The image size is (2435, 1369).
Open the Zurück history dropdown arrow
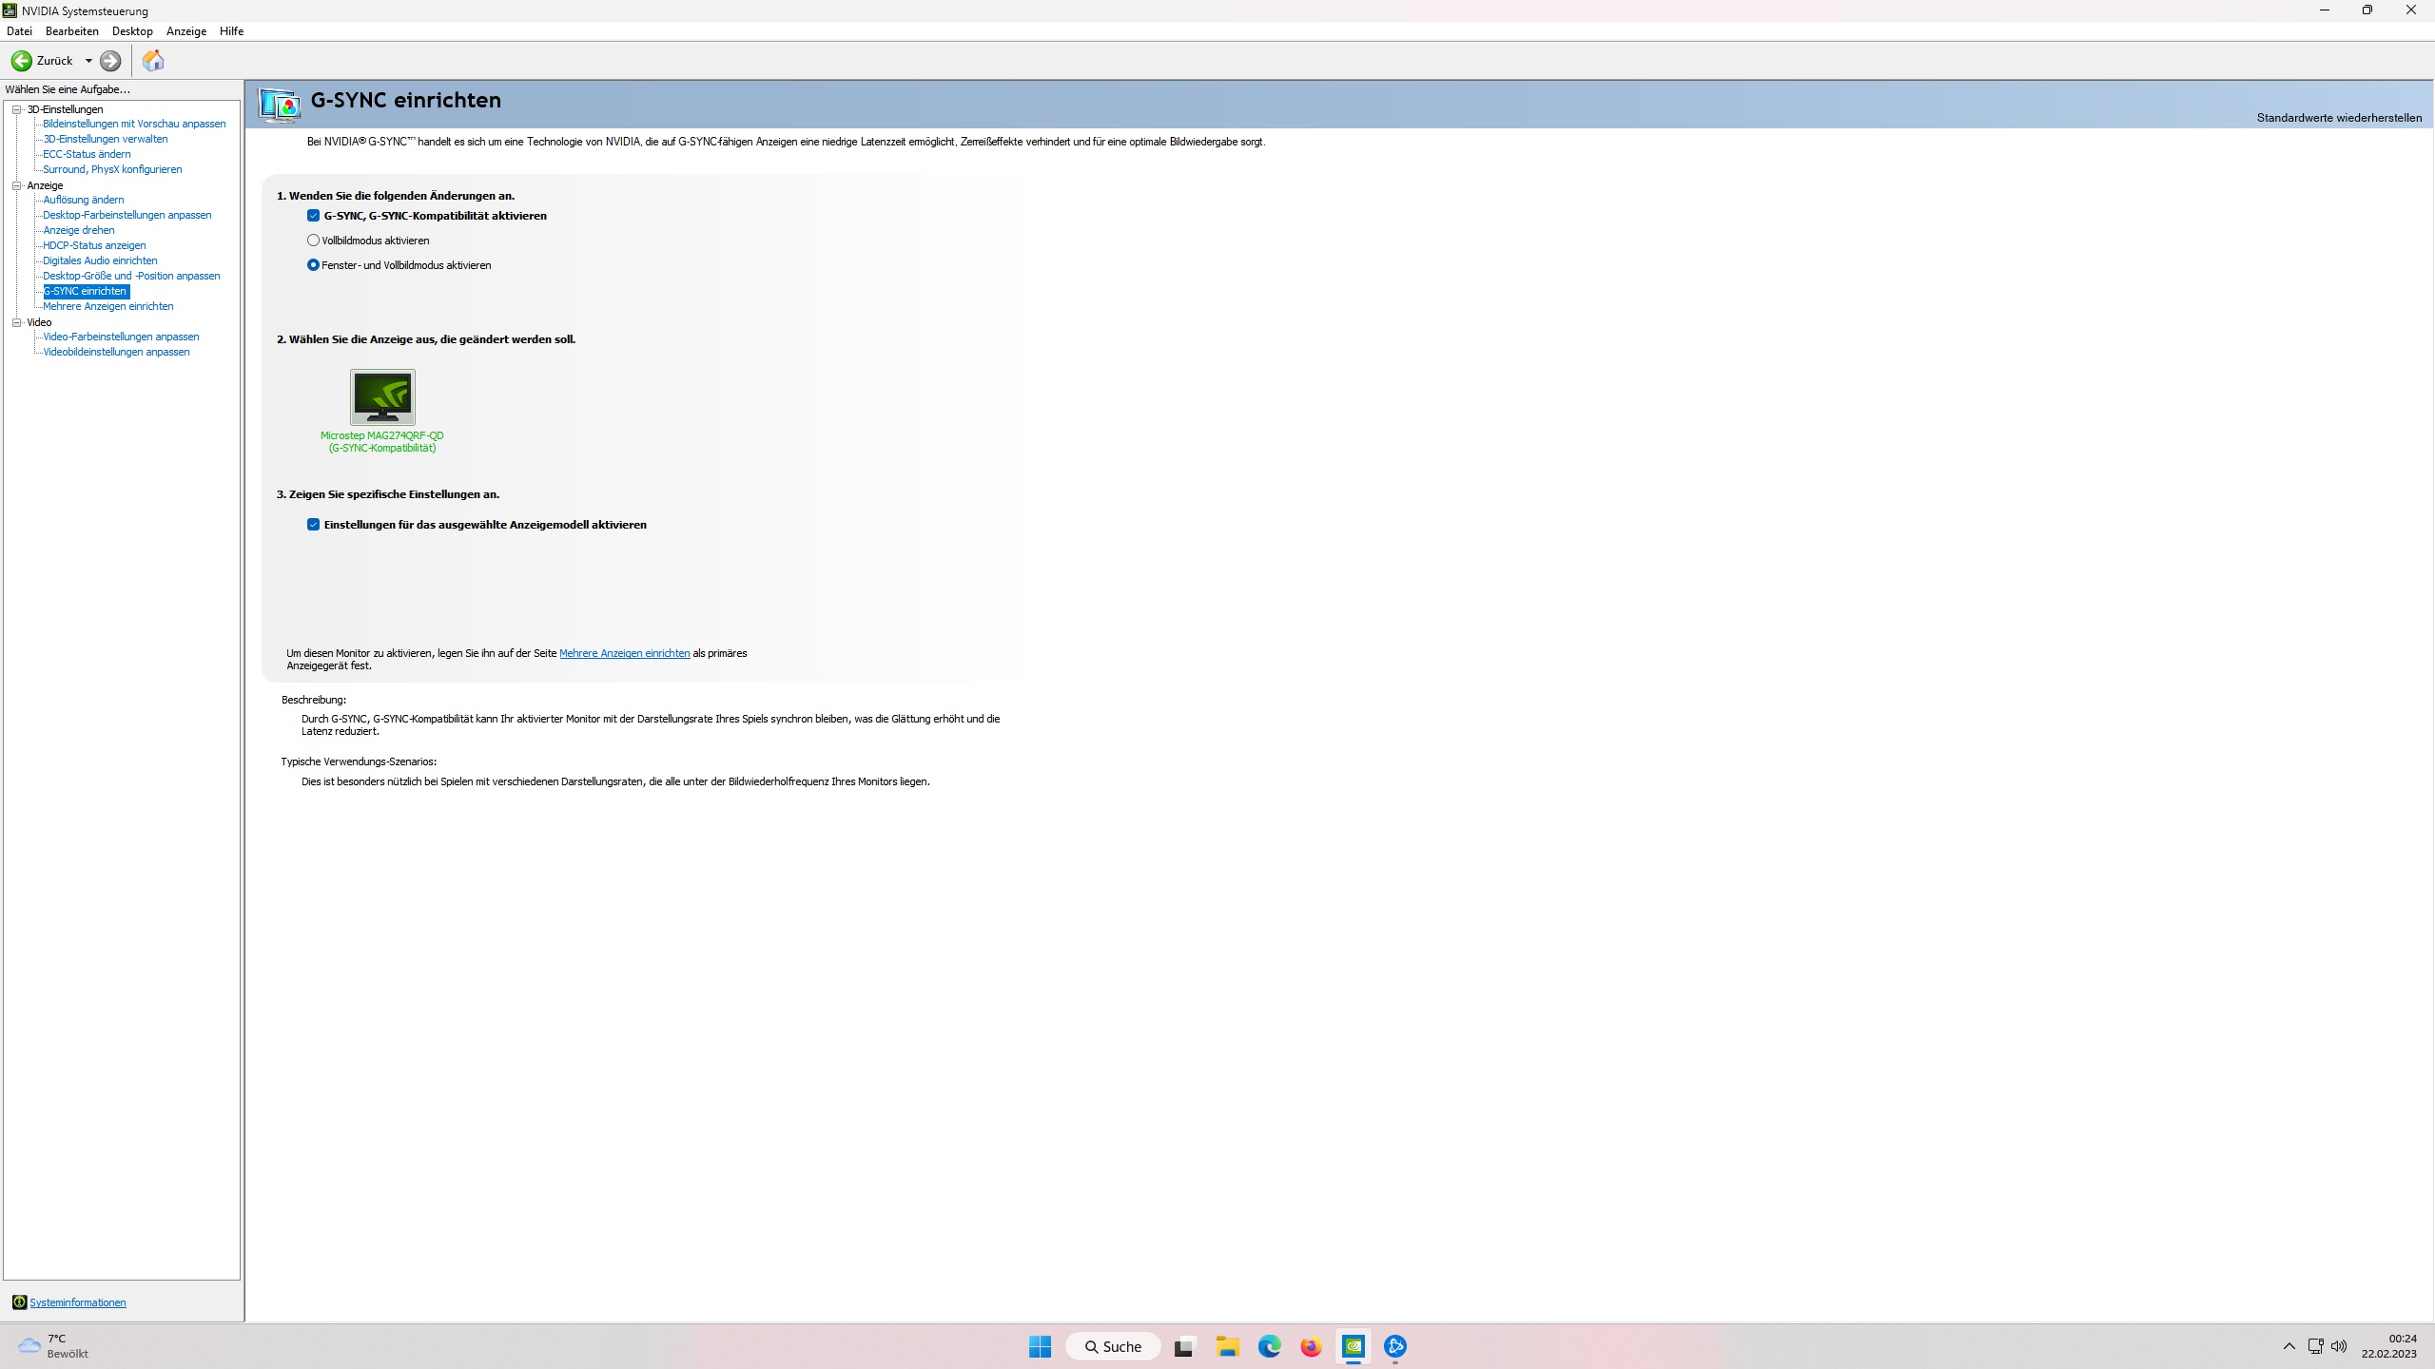[89, 61]
